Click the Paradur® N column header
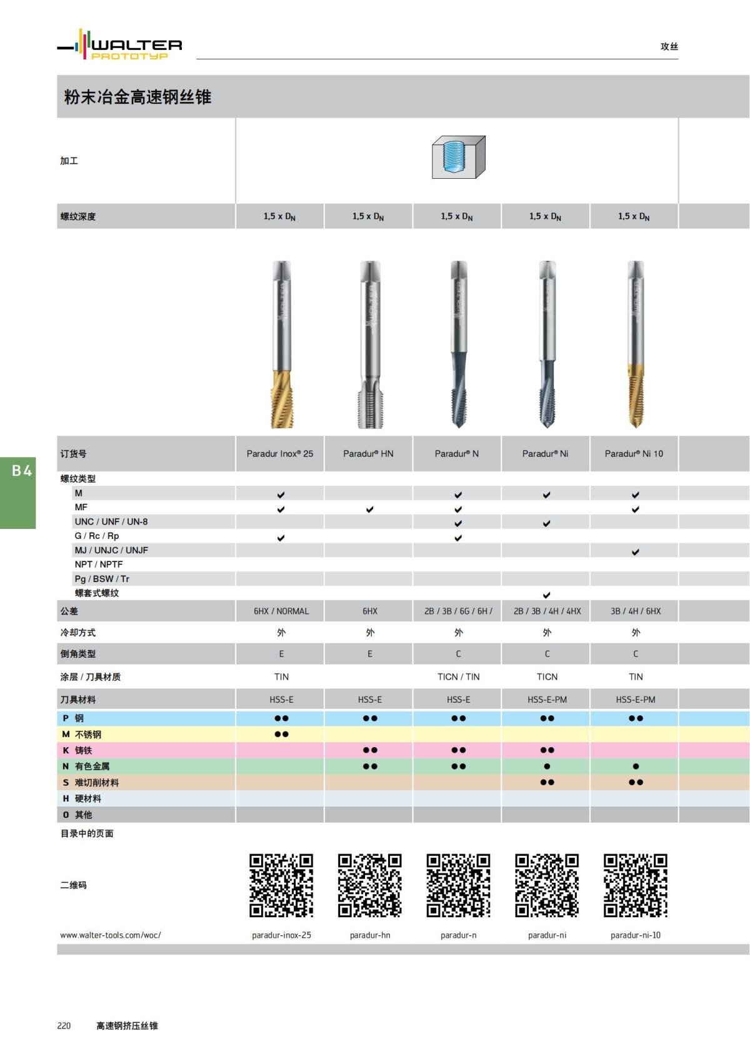 (x=457, y=454)
